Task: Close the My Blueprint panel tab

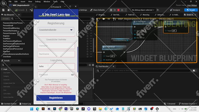Action: pyautogui.click(x=19, y=15)
